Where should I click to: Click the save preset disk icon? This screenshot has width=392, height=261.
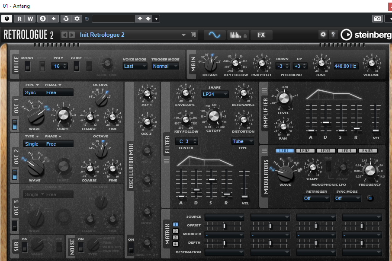click(193, 35)
